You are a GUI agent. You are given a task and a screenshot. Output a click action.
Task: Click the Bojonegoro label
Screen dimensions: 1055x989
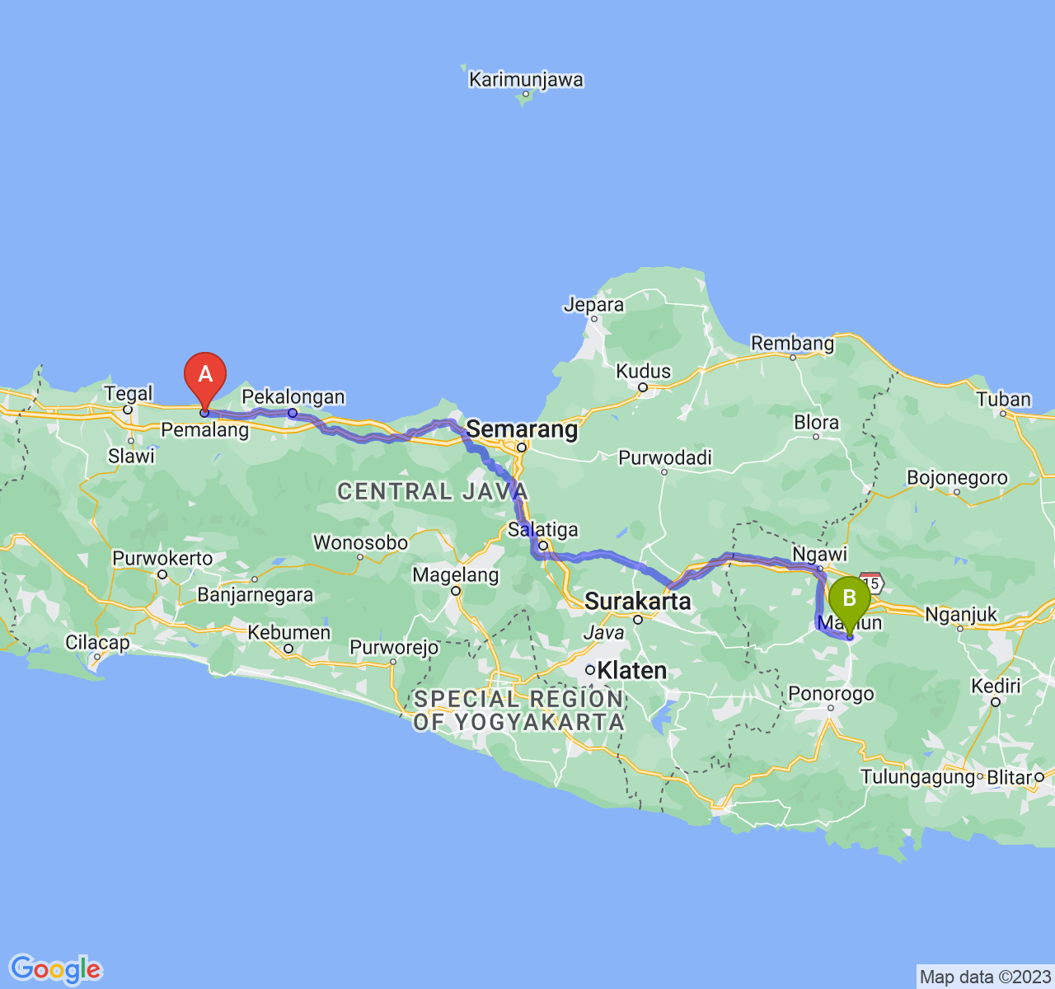point(957,478)
